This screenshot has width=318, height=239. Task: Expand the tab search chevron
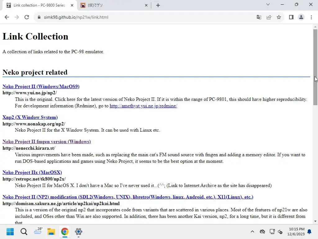pyautogui.click(x=268, y=4)
